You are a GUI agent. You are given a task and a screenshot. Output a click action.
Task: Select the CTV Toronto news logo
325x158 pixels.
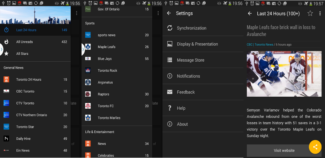pyautogui.click(x=6, y=103)
